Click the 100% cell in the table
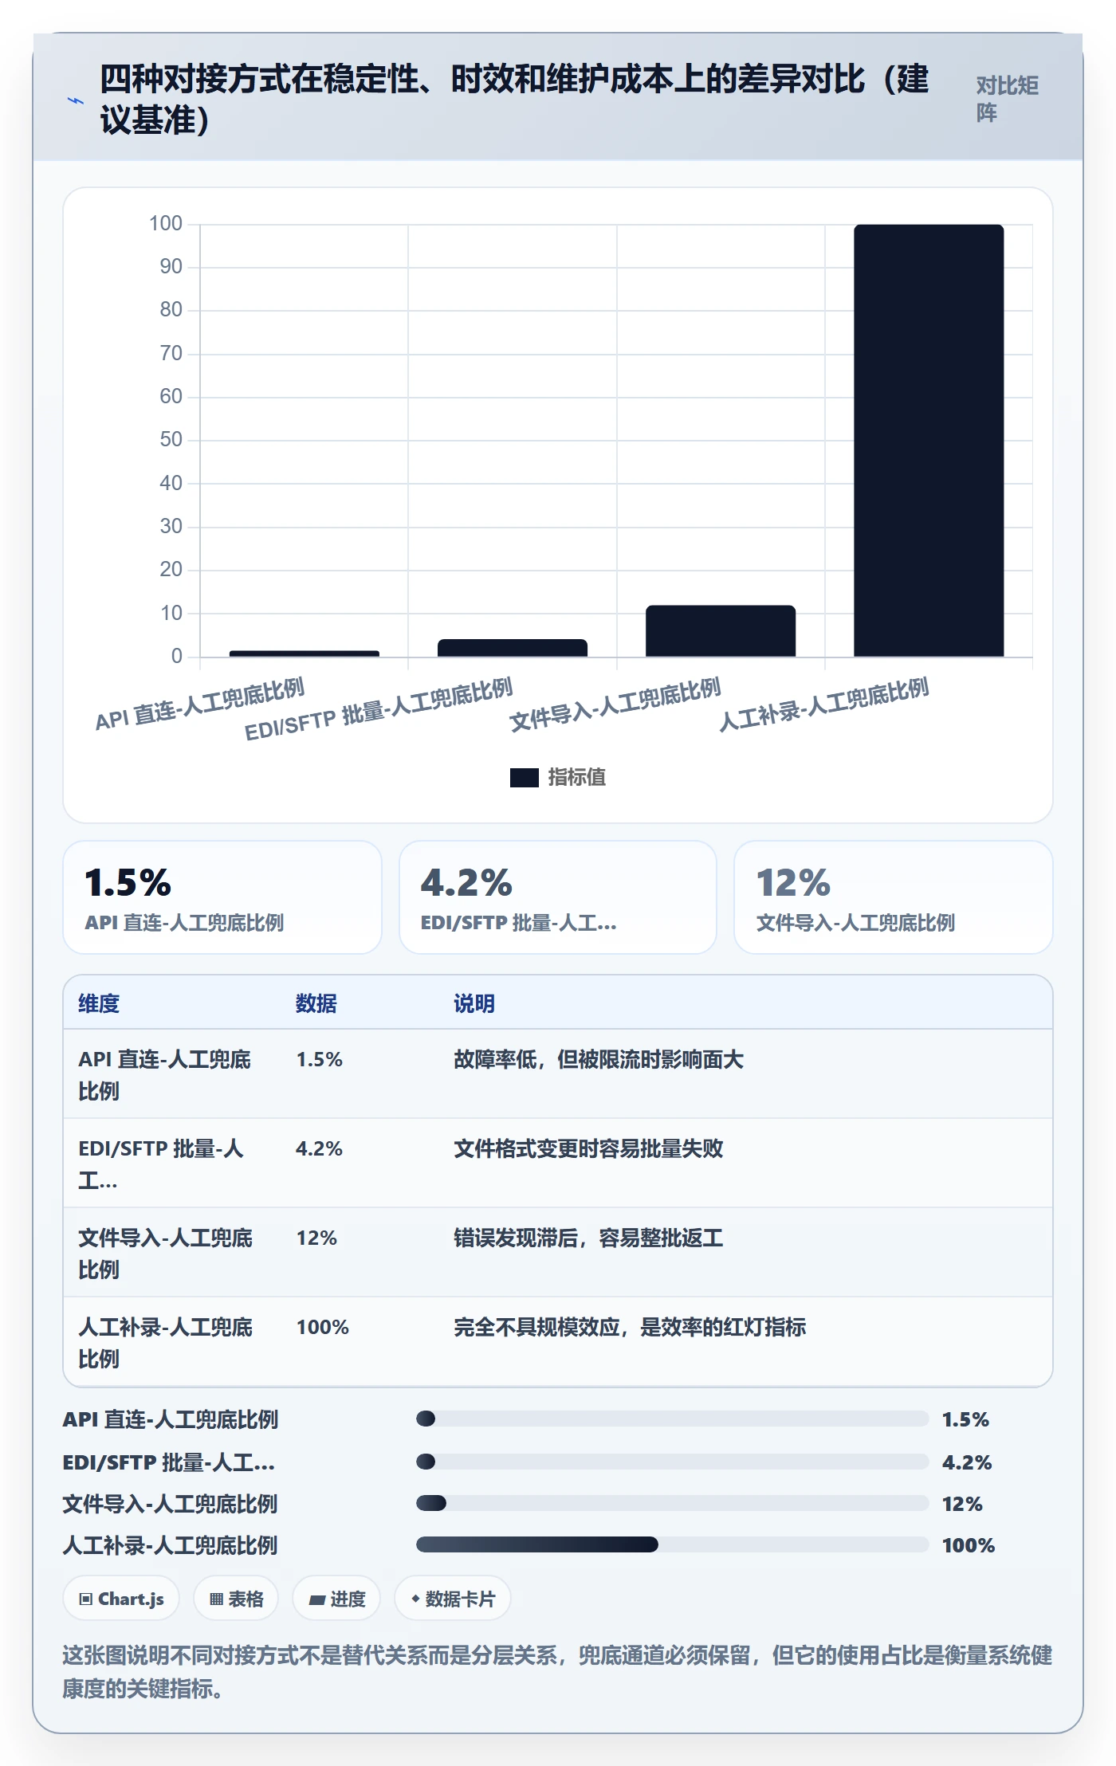The width and height of the screenshot is (1116, 1766). 323,1327
